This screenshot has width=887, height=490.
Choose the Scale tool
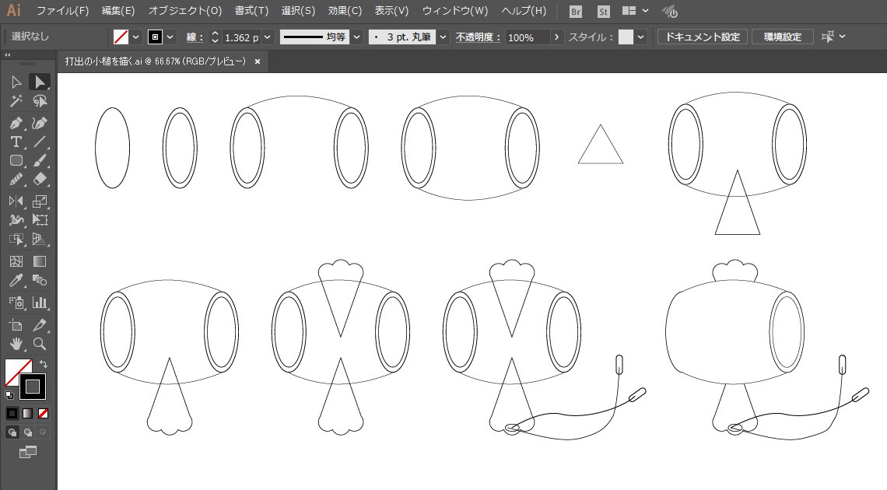(39, 201)
